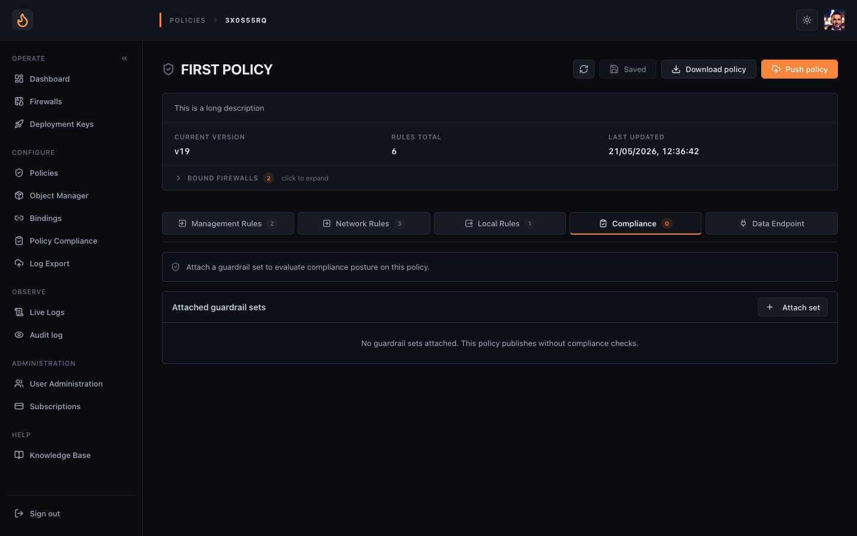857x536 pixels.
Task: Open Policy Compliance page
Action: tap(71, 241)
